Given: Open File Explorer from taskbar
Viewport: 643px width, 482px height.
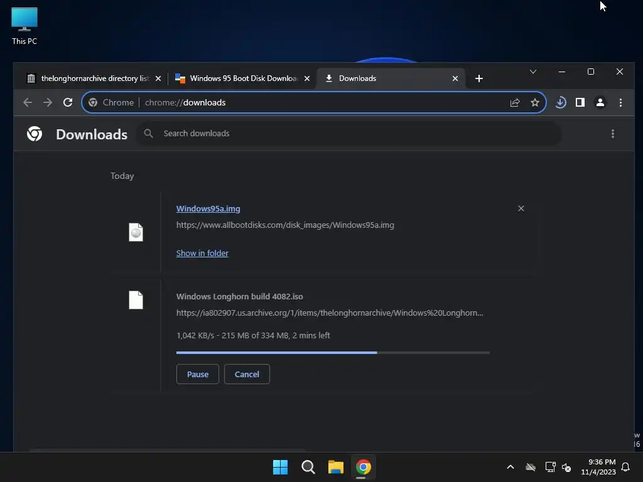Looking at the screenshot, I should [x=335, y=467].
